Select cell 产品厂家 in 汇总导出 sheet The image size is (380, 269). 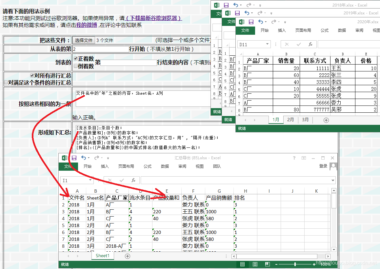coord(117,198)
